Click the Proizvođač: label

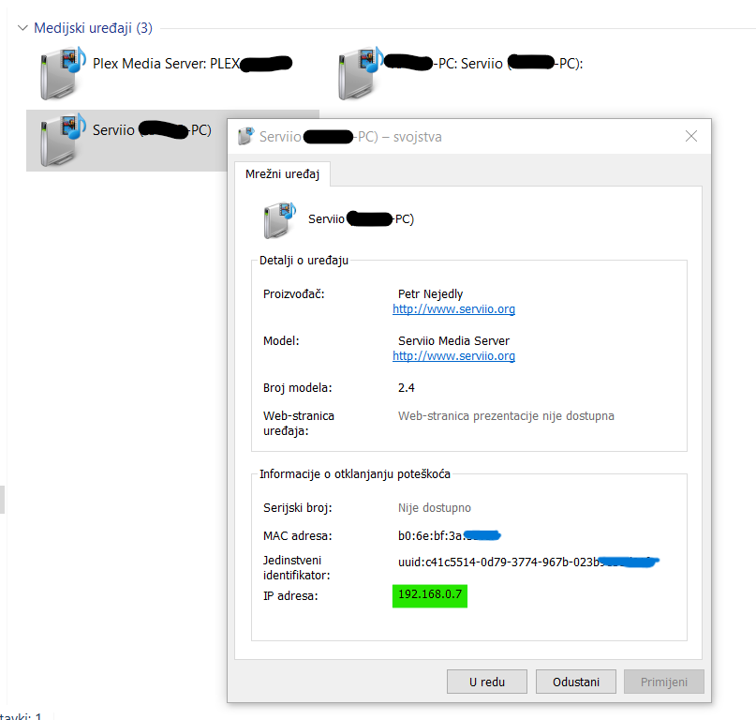(x=293, y=293)
